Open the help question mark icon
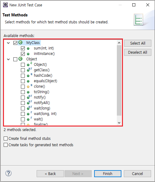The width and height of the screenshot is (155, 182). click(8, 173)
